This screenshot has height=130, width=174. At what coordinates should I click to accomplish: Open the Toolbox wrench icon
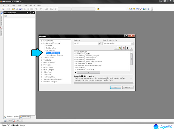pyautogui.click(x=141, y=9)
